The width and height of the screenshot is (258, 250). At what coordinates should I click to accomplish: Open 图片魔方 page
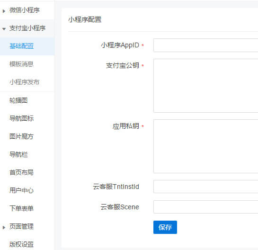[x=21, y=136]
